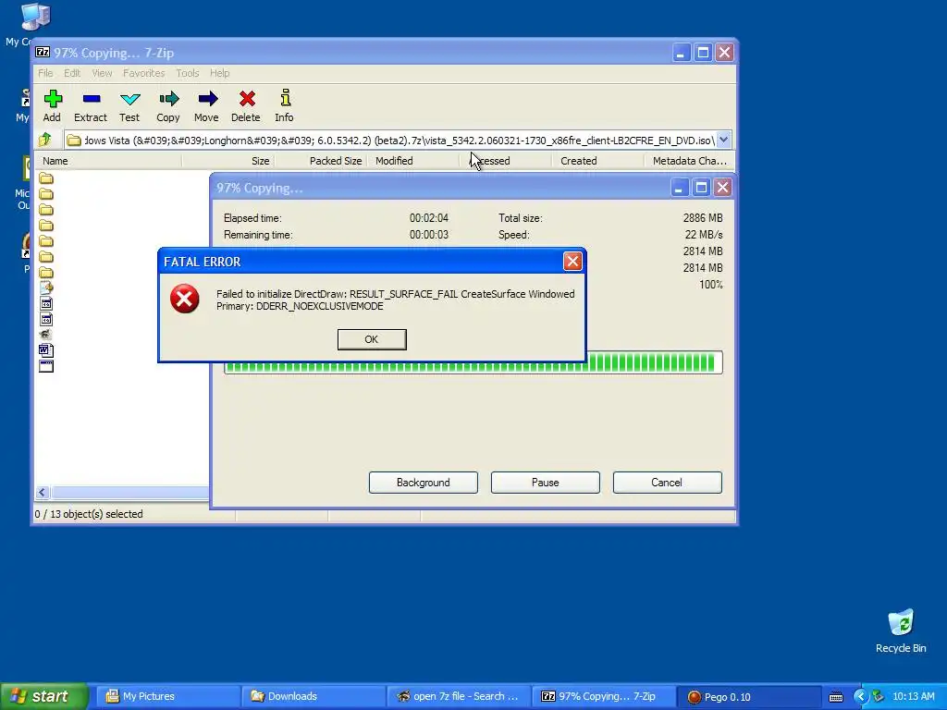Click the green Add plus icon
The height and width of the screenshot is (710, 947).
(53, 98)
